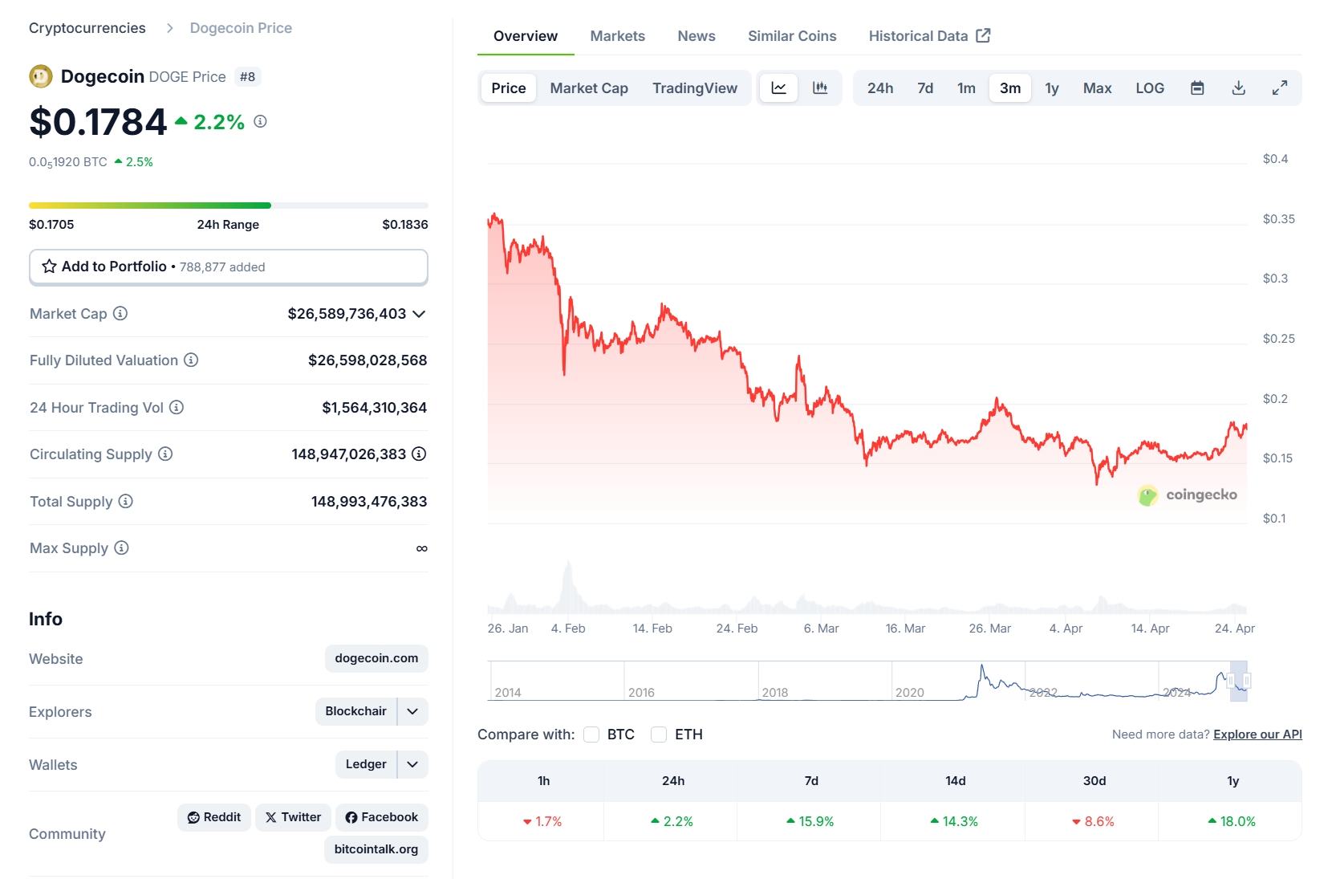Image resolution: width=1332 pixels, height=879 pixels.
Task: Click the 1y timeframe selector
Action: (1051, 87)
